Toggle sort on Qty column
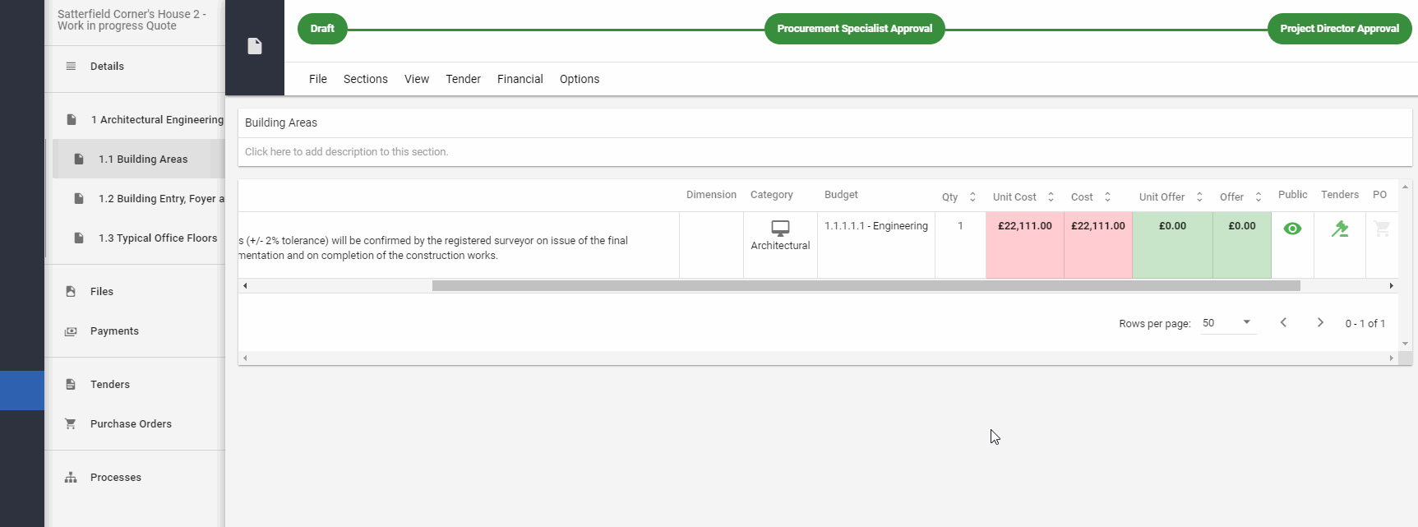 coord(972,197)
